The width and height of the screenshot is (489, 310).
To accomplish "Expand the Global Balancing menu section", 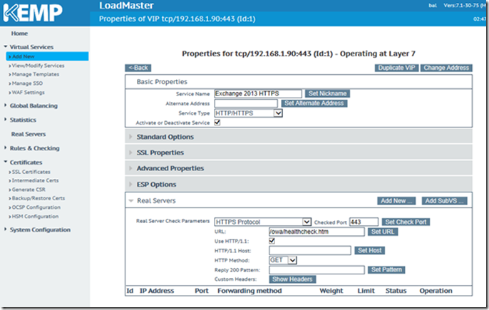I will point(34,105).
